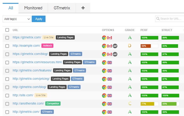The image size is (184, 116).
Task: Check the site.com row checkbox
Action: coord(7,96)
